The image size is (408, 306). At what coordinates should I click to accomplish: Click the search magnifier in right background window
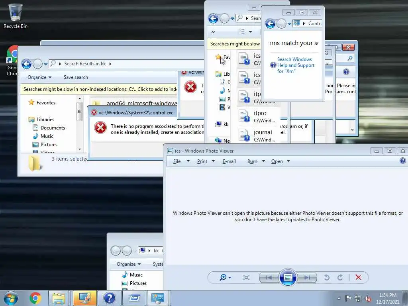pos(350,58)
